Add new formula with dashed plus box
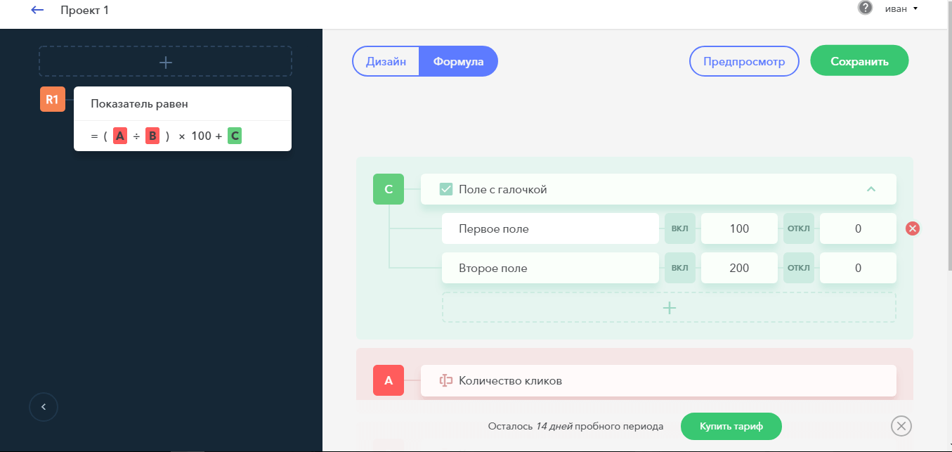 (x=165, y=62)
